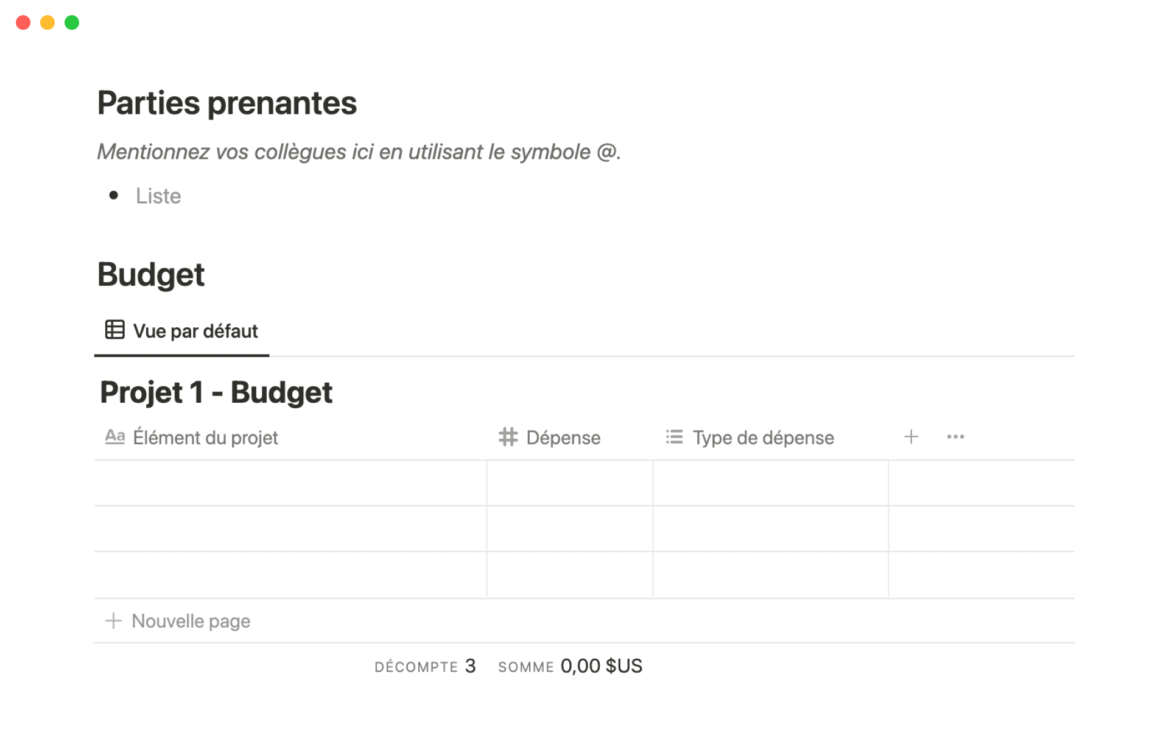
Task: Click the hash number icon next to Dépense
Action: 508,437
